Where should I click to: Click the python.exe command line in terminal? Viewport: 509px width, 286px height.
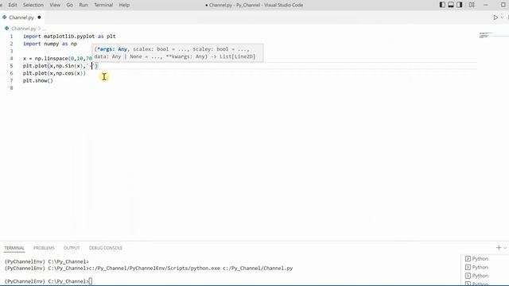coord(149,269)
